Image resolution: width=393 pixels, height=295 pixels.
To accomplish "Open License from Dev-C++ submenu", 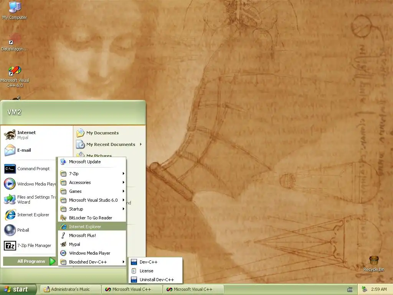I will [x=155, y=271].
